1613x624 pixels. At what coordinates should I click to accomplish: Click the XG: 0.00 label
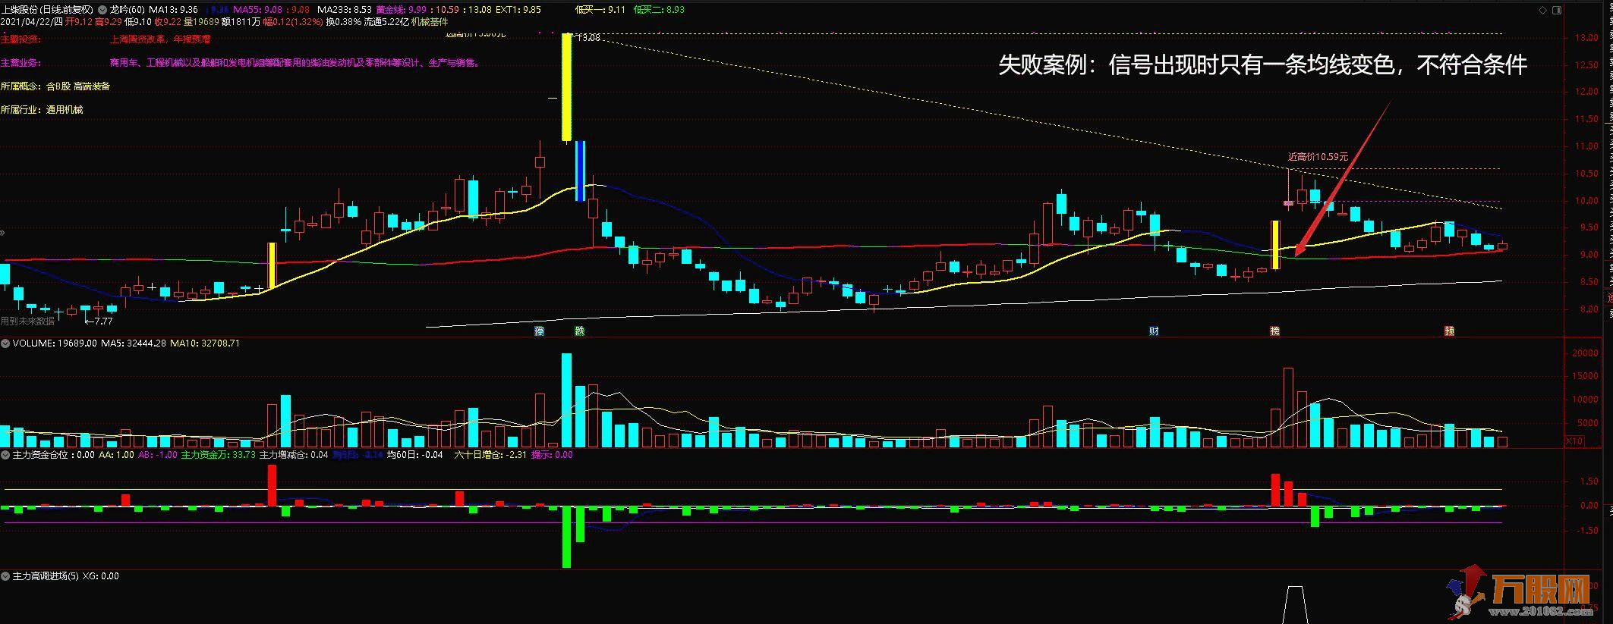pos(100,576)
